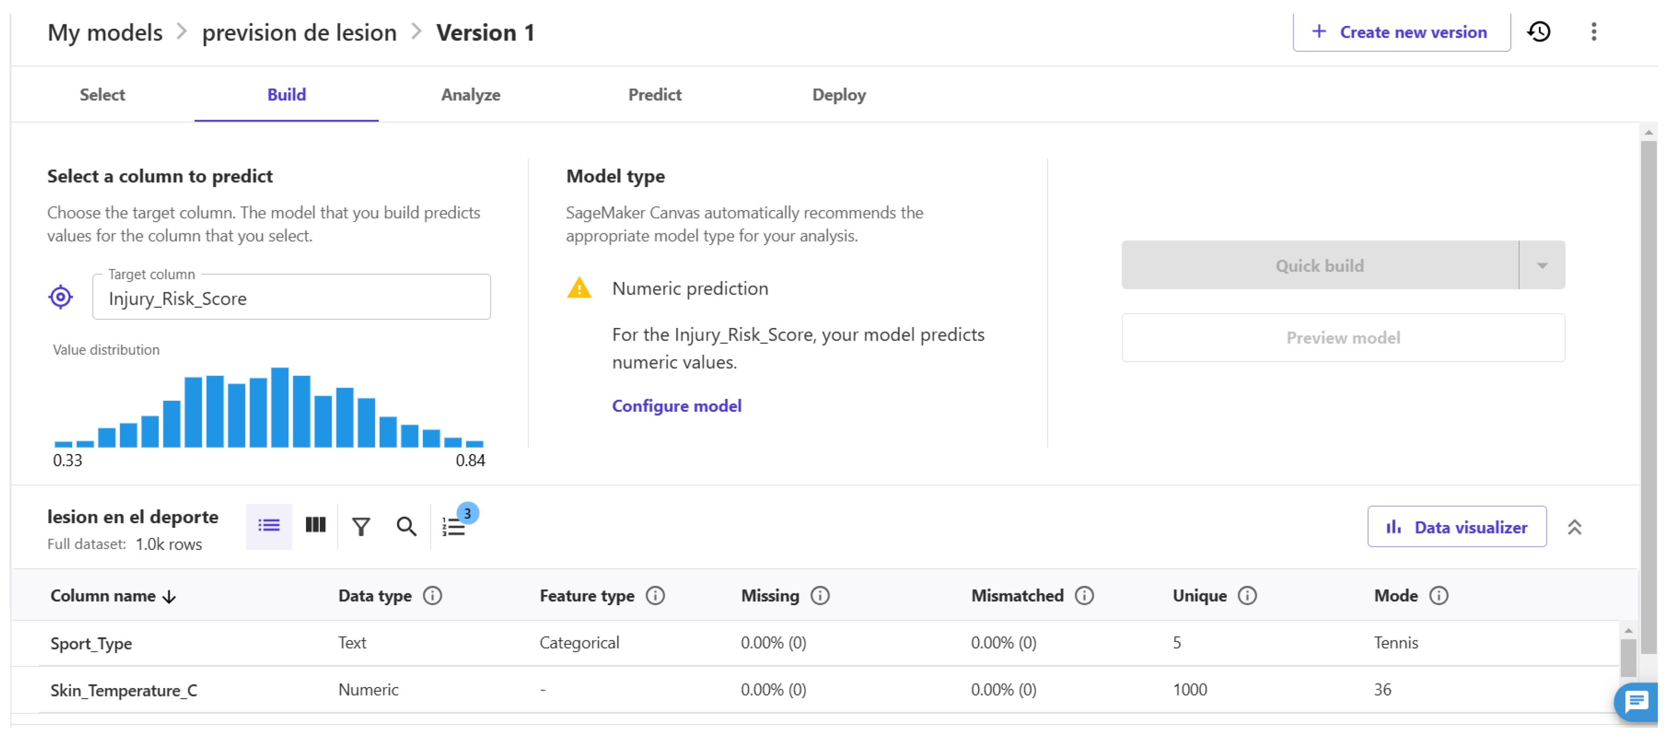Open the Predict tab

tap(654, 95)
